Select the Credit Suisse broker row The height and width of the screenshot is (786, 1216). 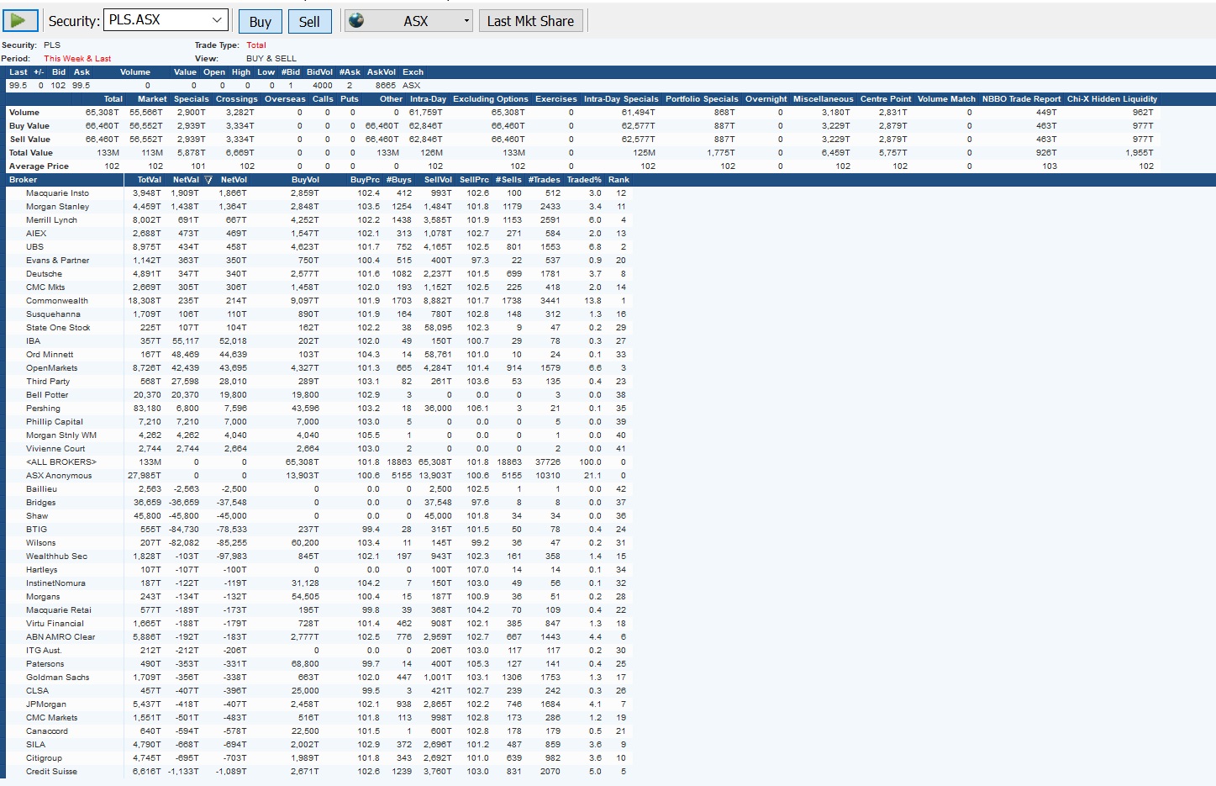click(x=319, y=772)
